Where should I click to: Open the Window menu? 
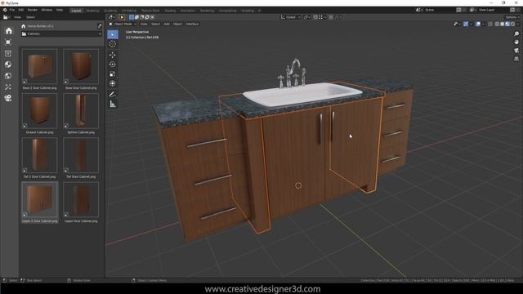tap(47, 10)
